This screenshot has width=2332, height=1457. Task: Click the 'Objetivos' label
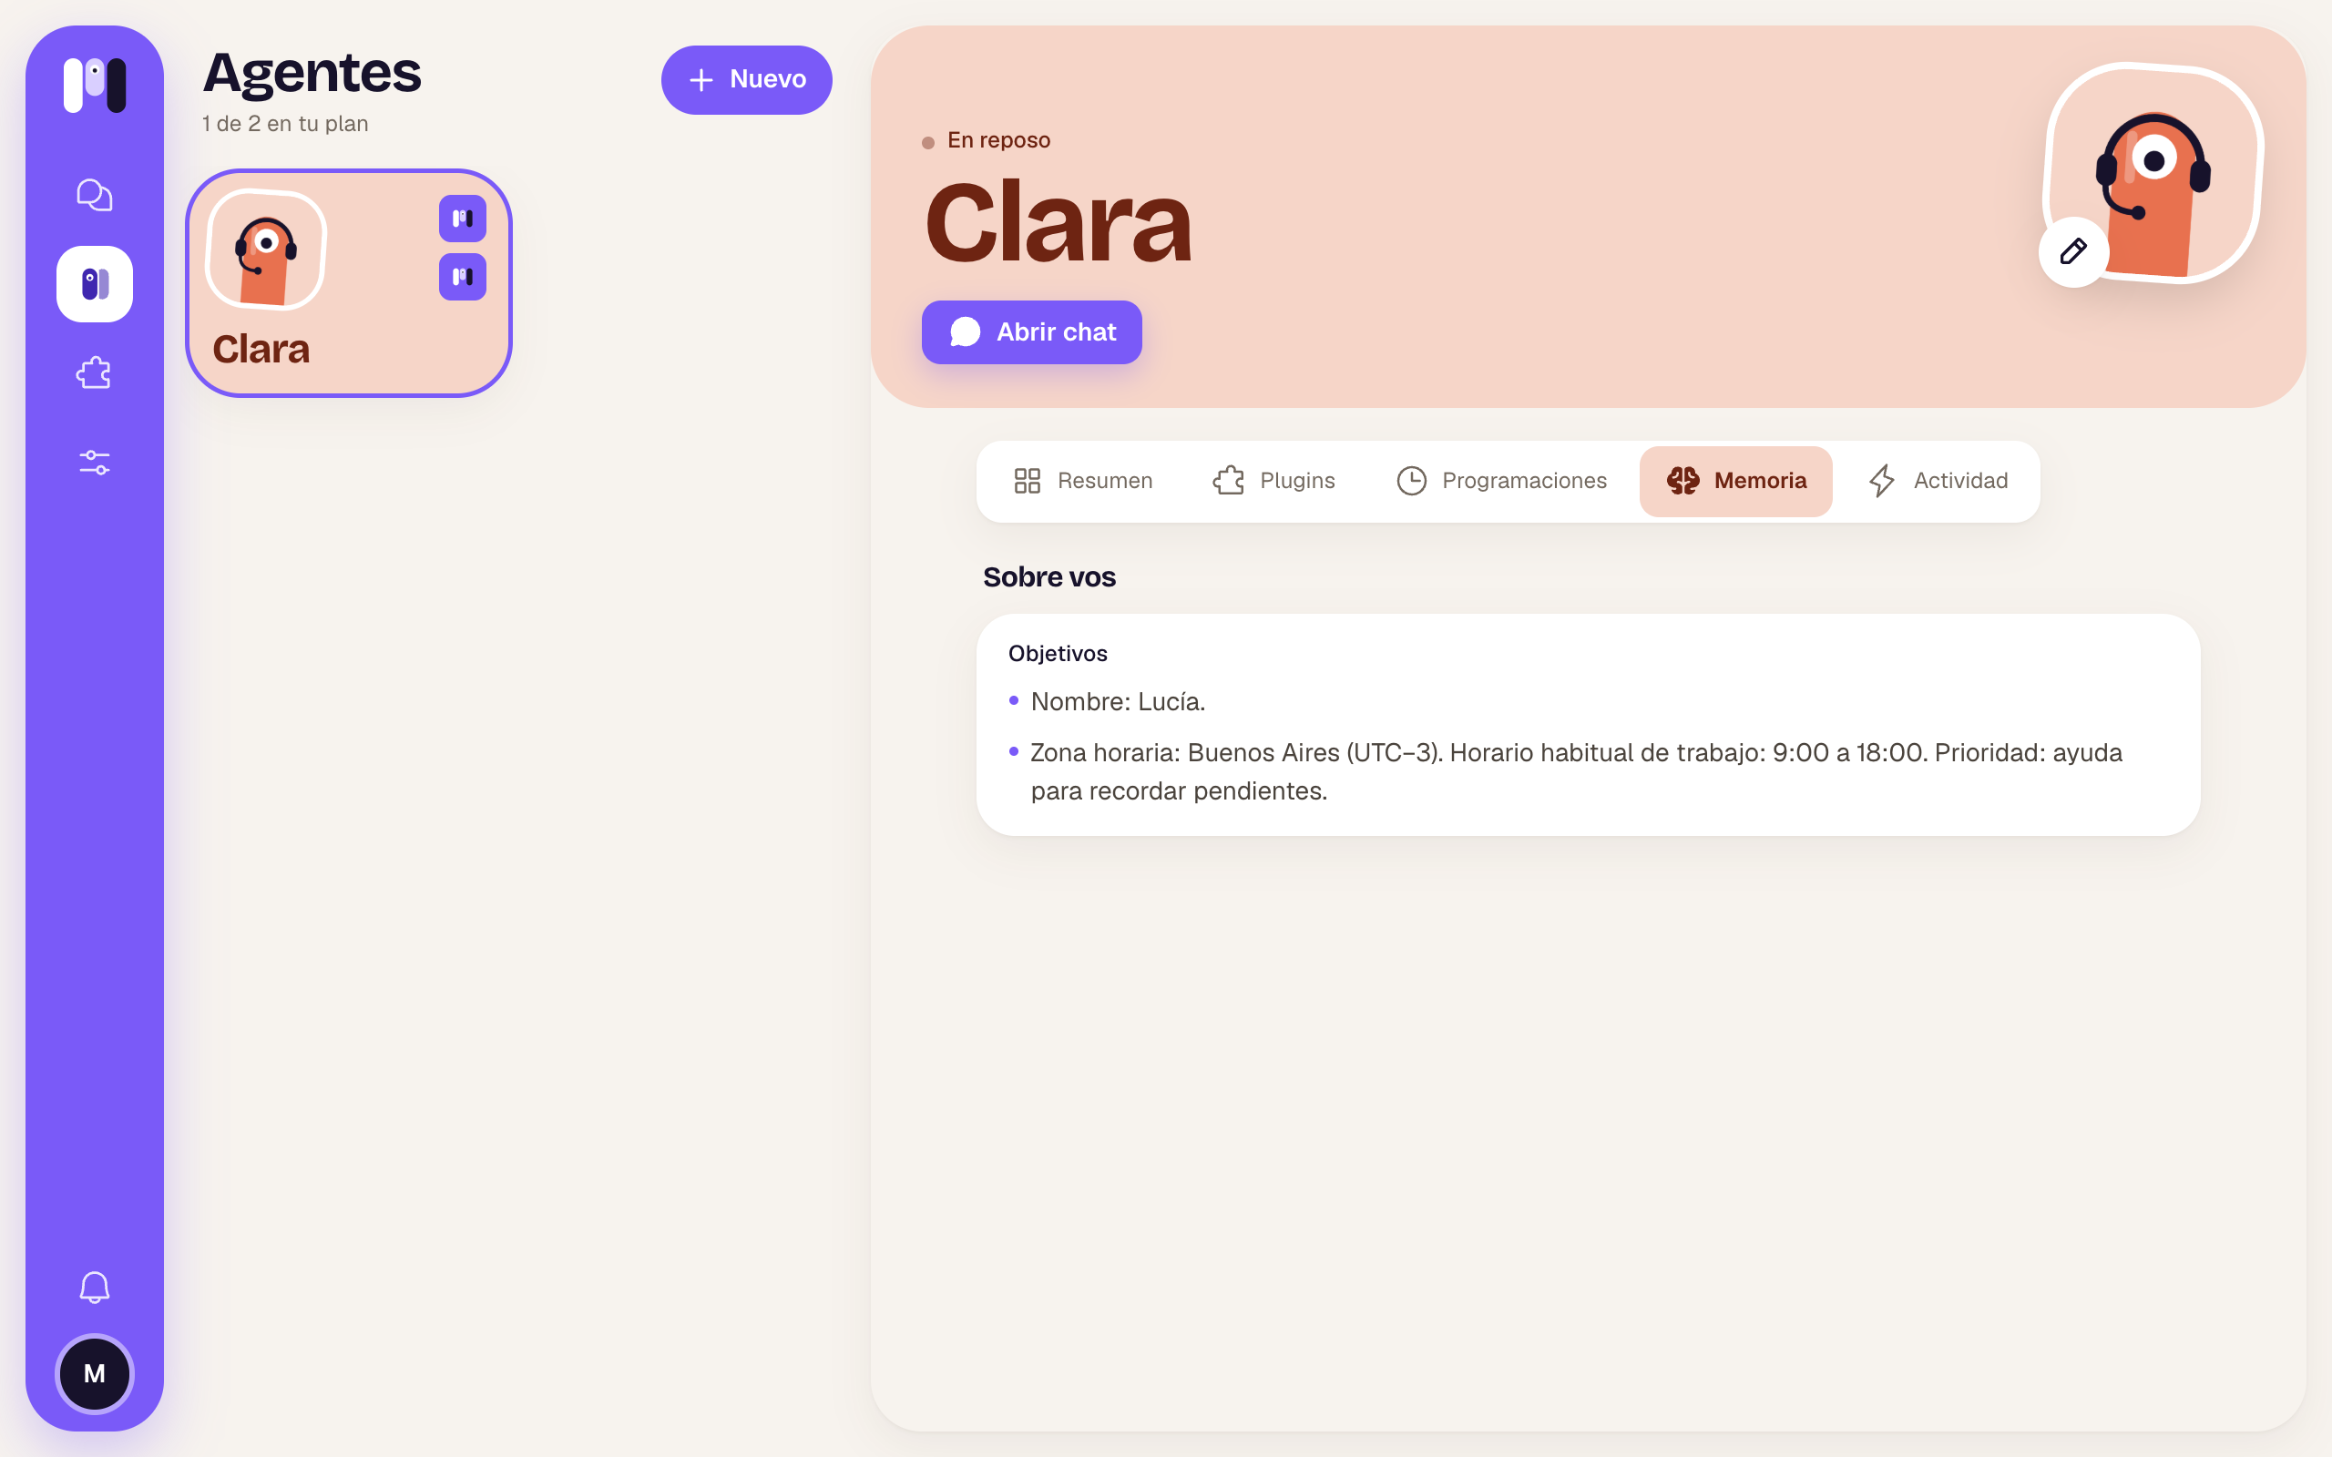[x=1059, y=653]
